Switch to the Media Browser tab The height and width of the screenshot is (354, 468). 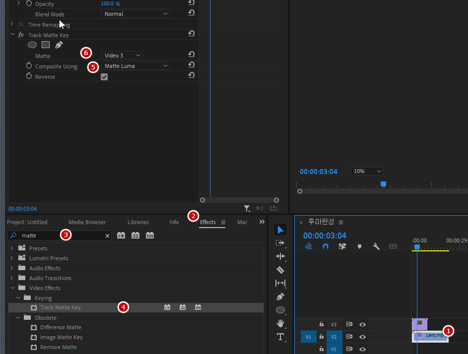(x=87, y=222)
